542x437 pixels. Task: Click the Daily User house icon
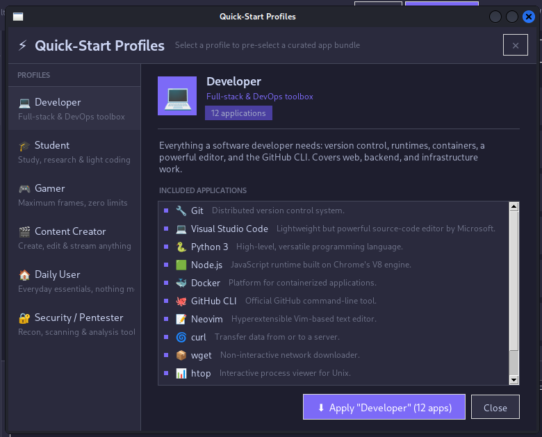[x=24, y=275]
